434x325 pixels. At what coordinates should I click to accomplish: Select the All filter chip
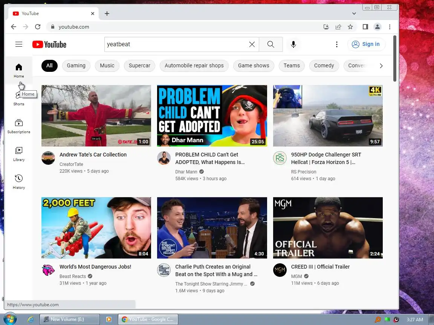coord(49,66)
